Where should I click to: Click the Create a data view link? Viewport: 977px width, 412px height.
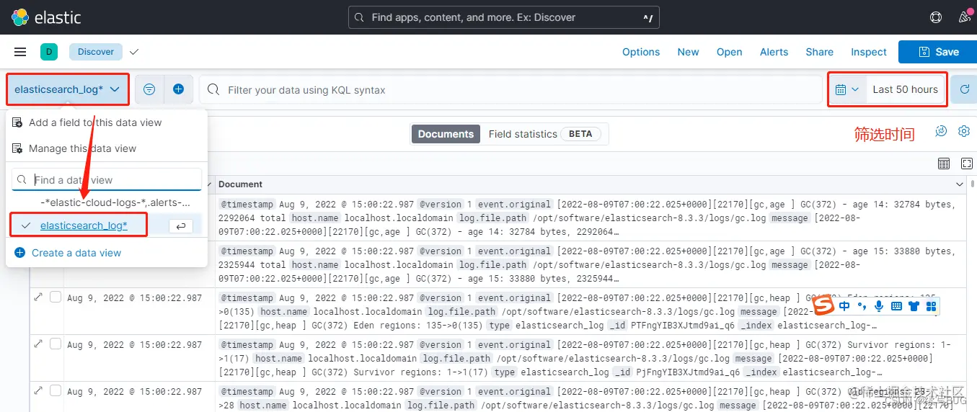point(76,253)
